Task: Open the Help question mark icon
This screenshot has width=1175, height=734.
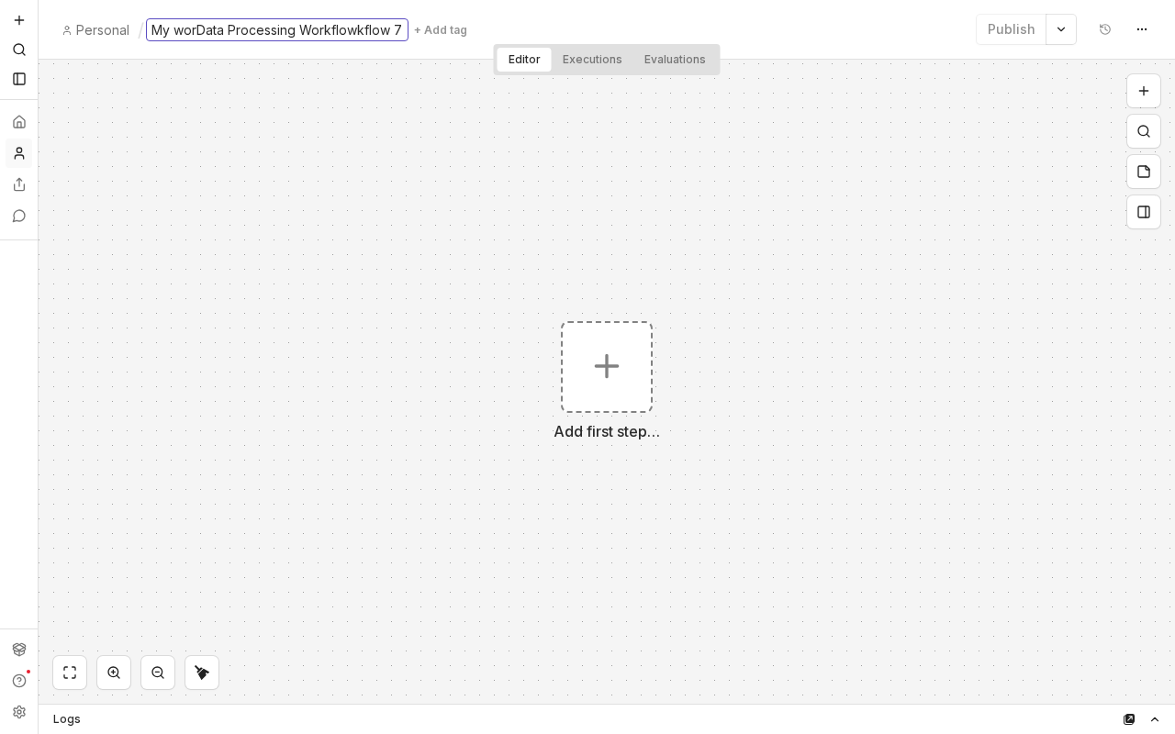Action: pyautogui.click(x=19, y=681)
